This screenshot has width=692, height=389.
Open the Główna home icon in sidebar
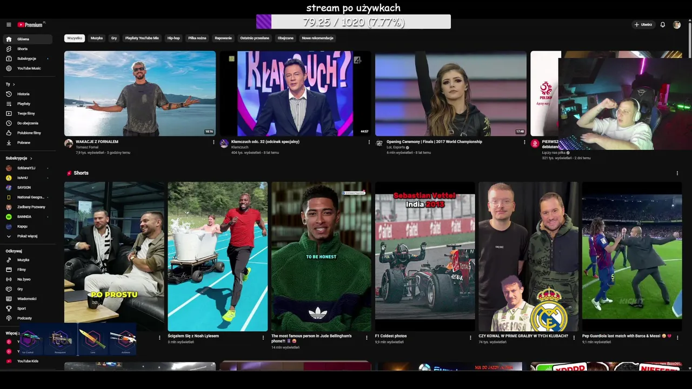9,39
